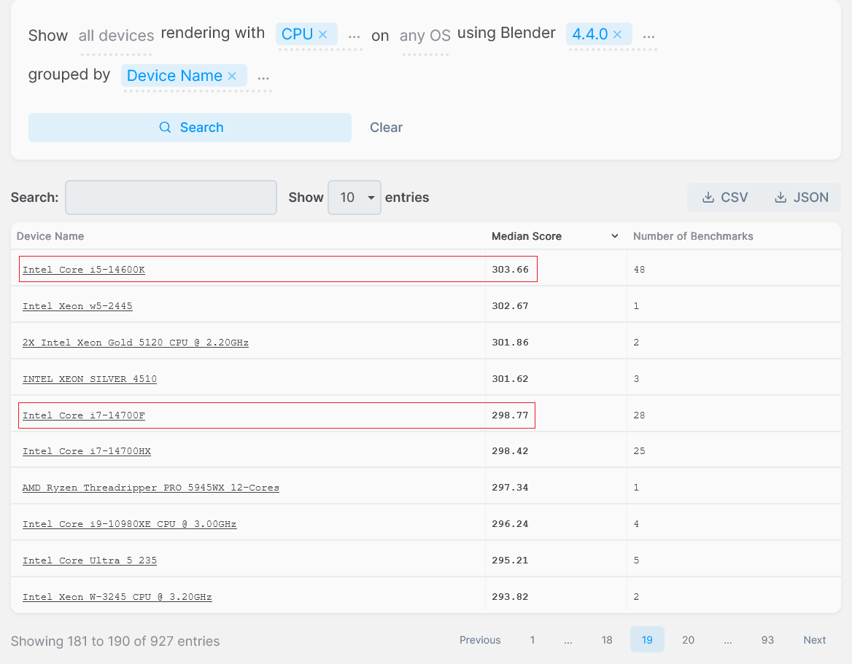Click the magnifier icon in the Search button
Screen dimensions: 852x664
165,127
